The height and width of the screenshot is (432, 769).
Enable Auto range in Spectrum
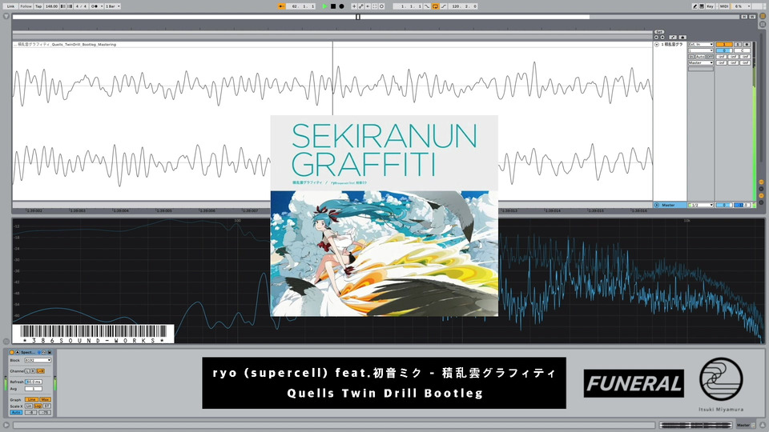[16, 413]
